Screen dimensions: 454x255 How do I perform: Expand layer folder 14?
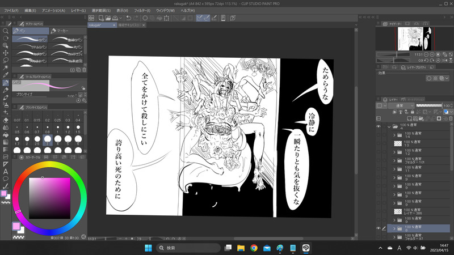pos(394,135)
